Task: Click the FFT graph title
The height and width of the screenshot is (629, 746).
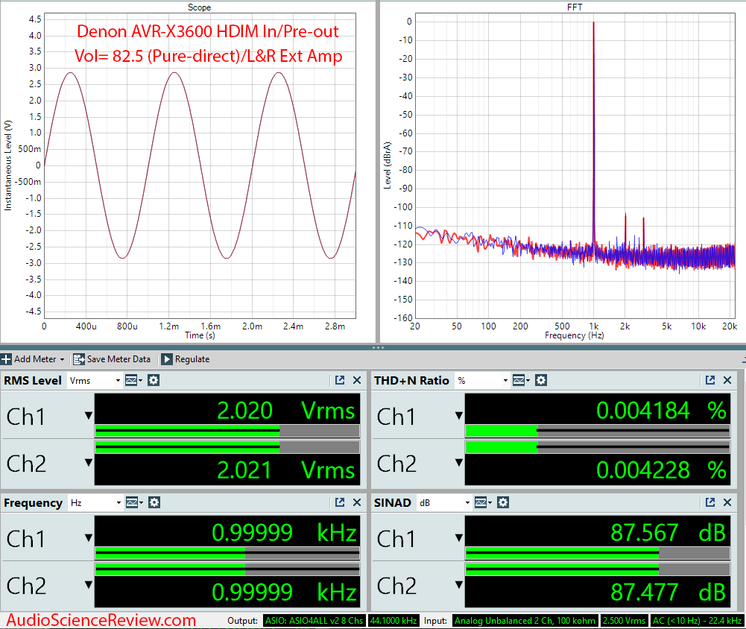Action: [x=575, y=7]
